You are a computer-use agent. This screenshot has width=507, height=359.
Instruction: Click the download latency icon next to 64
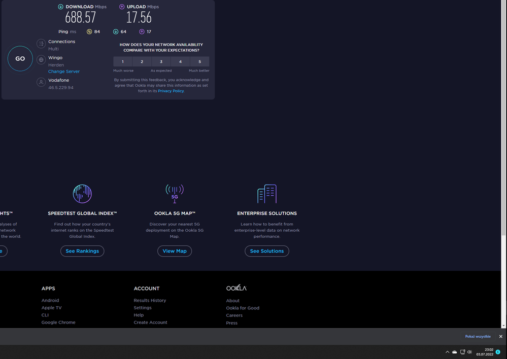pos(115,31)
